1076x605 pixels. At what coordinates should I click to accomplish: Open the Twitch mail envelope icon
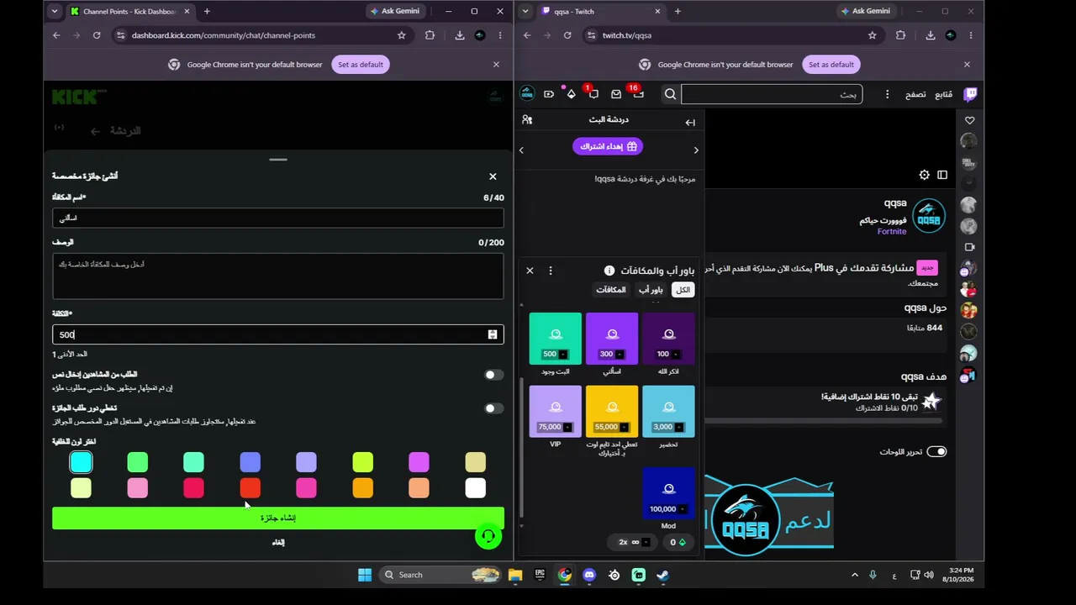point(616,94)
